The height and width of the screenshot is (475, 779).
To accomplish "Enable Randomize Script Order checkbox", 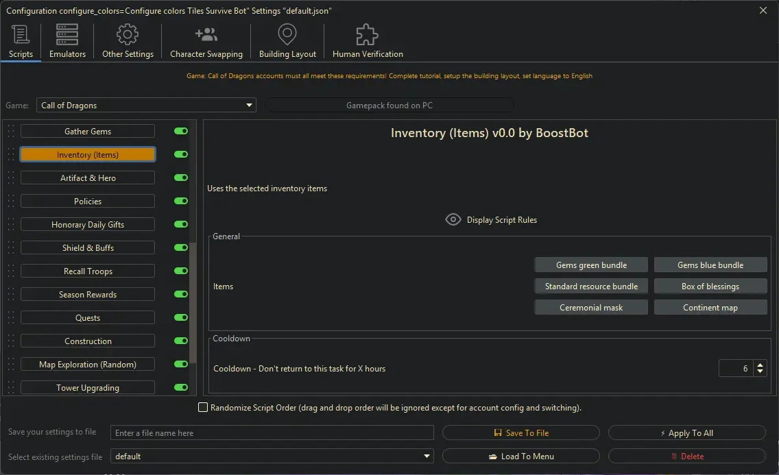I will (203, 406).
